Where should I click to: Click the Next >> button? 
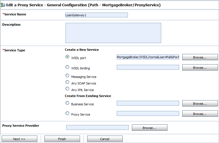pos(19,139)
